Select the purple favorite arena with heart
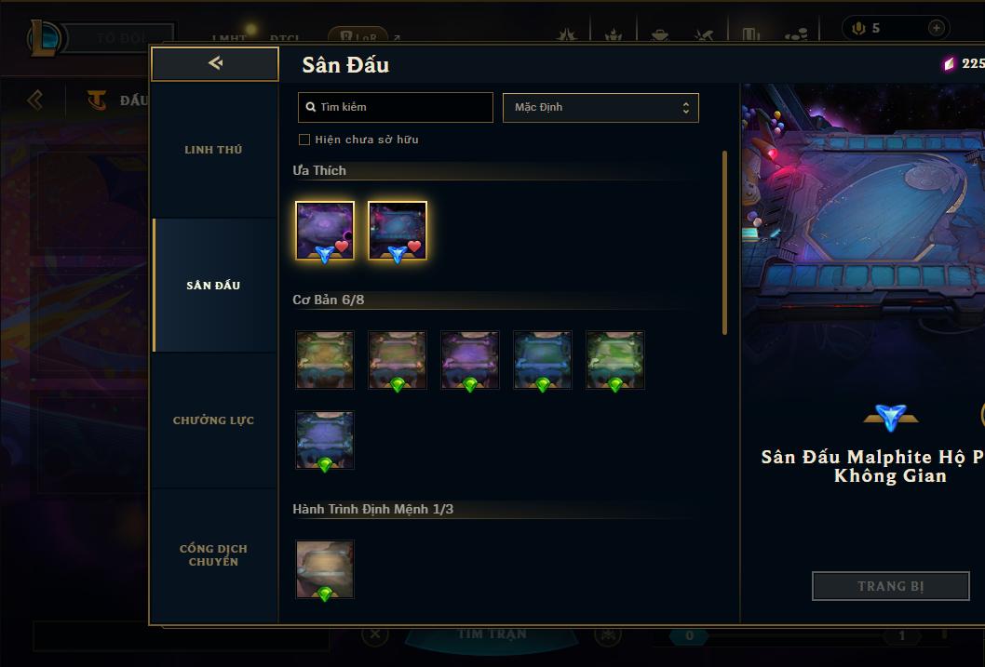This screenshot has height=667, width=985. point(325,231)
